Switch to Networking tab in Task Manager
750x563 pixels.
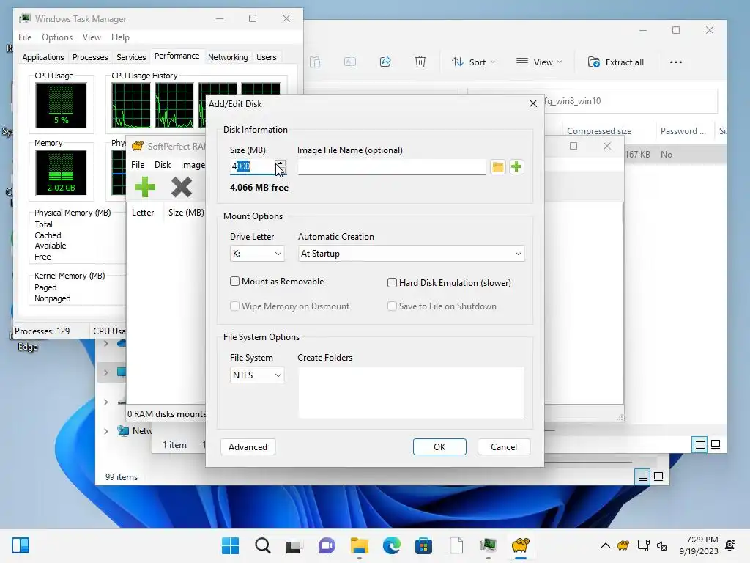coord(228,57)
